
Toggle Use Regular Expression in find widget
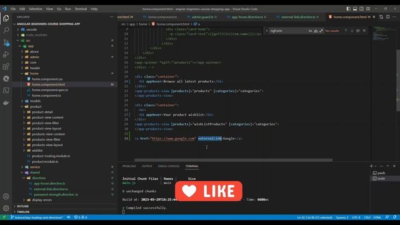(x=321, y=31)
